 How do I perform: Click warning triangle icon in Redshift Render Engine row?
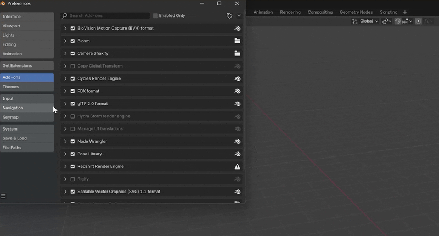[x=238, y=166]
